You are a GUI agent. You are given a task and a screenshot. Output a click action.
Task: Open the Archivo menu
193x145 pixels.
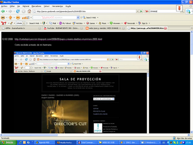click(4, 6)
